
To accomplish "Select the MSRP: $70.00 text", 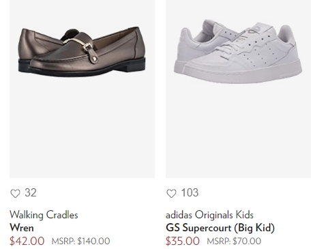I will point(234,241).
